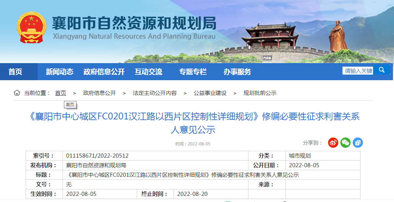394x202 pixels.
Task: Click the blue share icon beside WeChat
Action: 358,143
